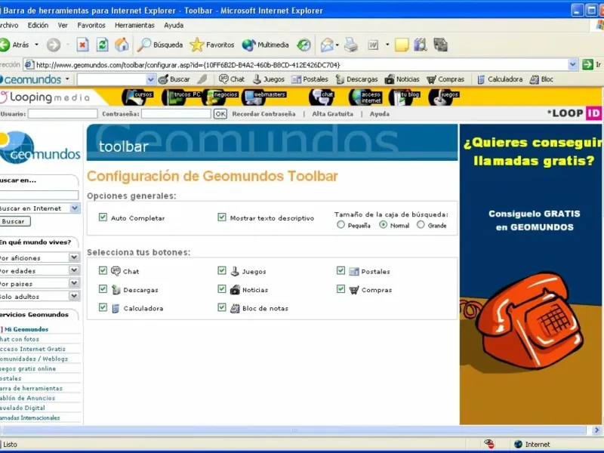Viewport: 604px width, 453px height.
Task: Open Chat from the Geomundos toolbar
Action: coord(232,79)
